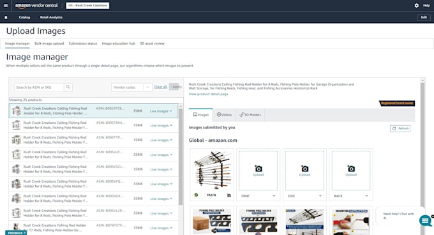
Task: Open the thumbnail showing the cardboard box
Action: [212, 222]
